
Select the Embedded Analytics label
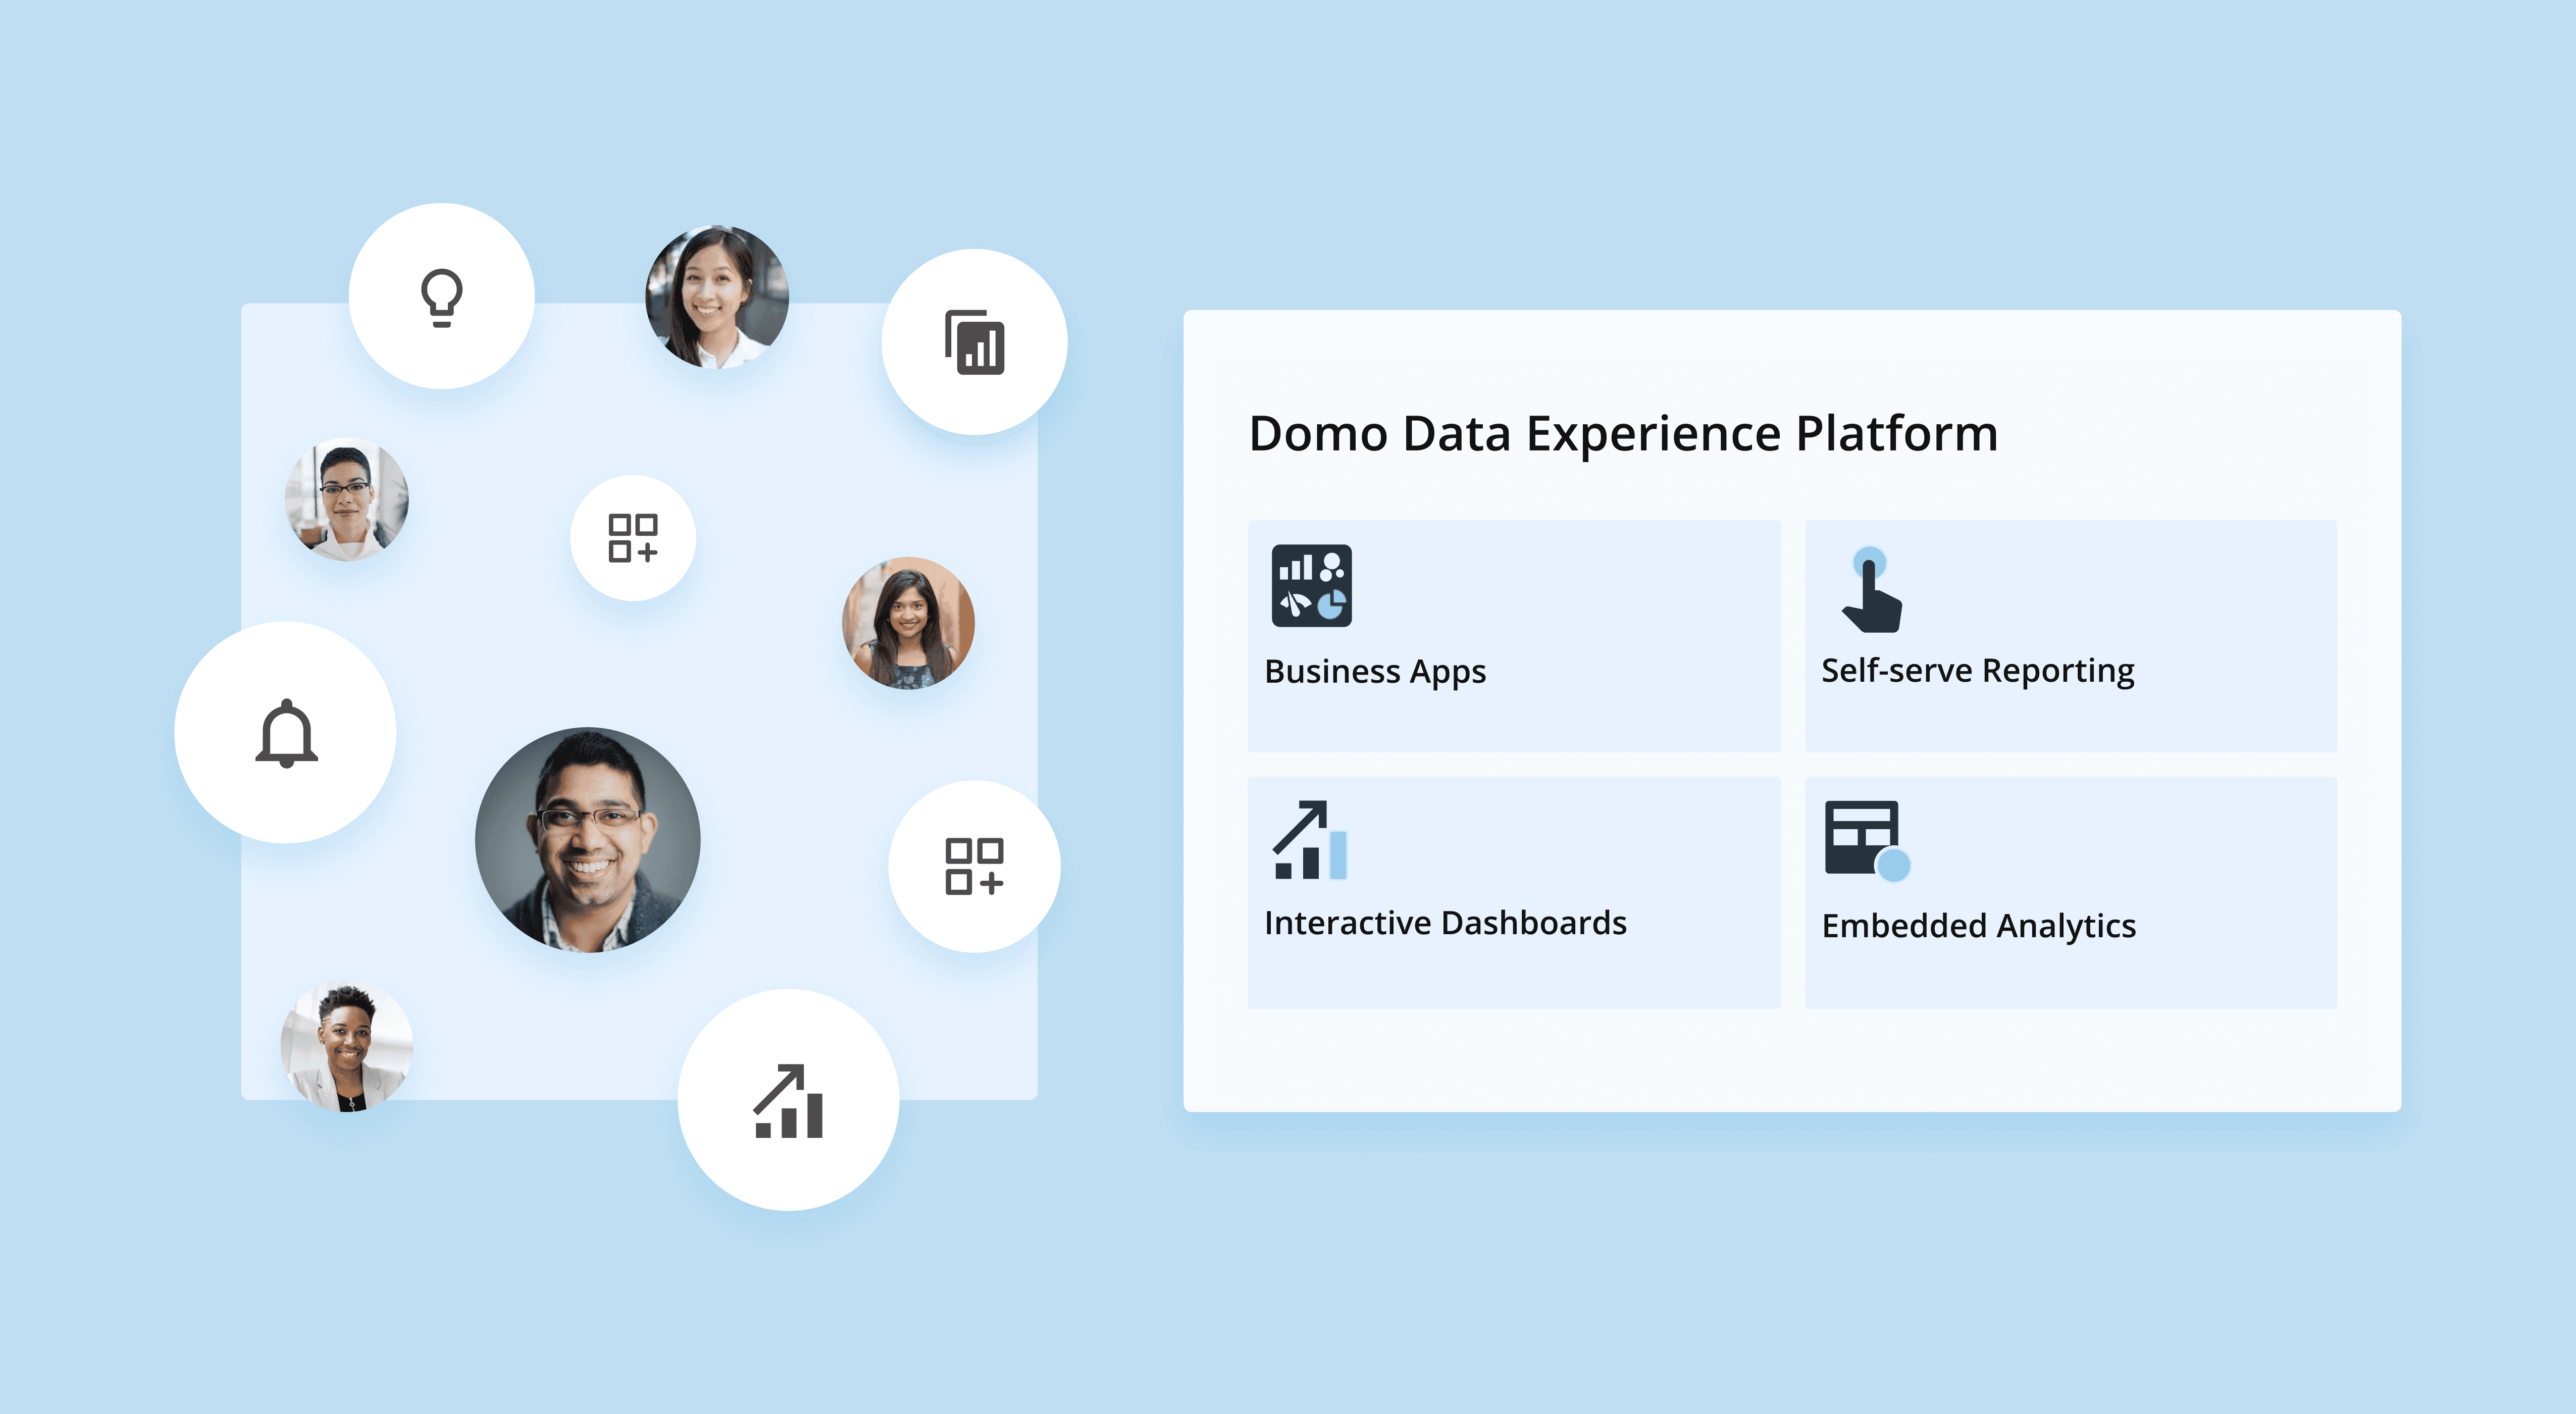click(x=1978, y=926)
